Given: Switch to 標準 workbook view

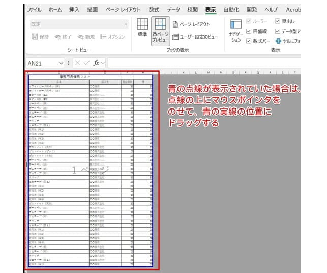Looking at the screenshot, I should pyautogui.click(x=142, y=28).
